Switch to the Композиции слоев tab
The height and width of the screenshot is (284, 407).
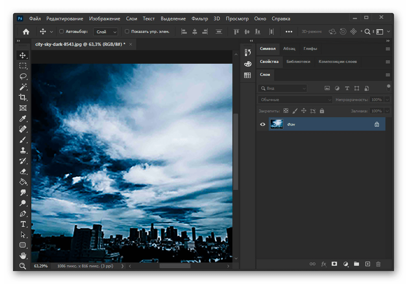point(337,62)
